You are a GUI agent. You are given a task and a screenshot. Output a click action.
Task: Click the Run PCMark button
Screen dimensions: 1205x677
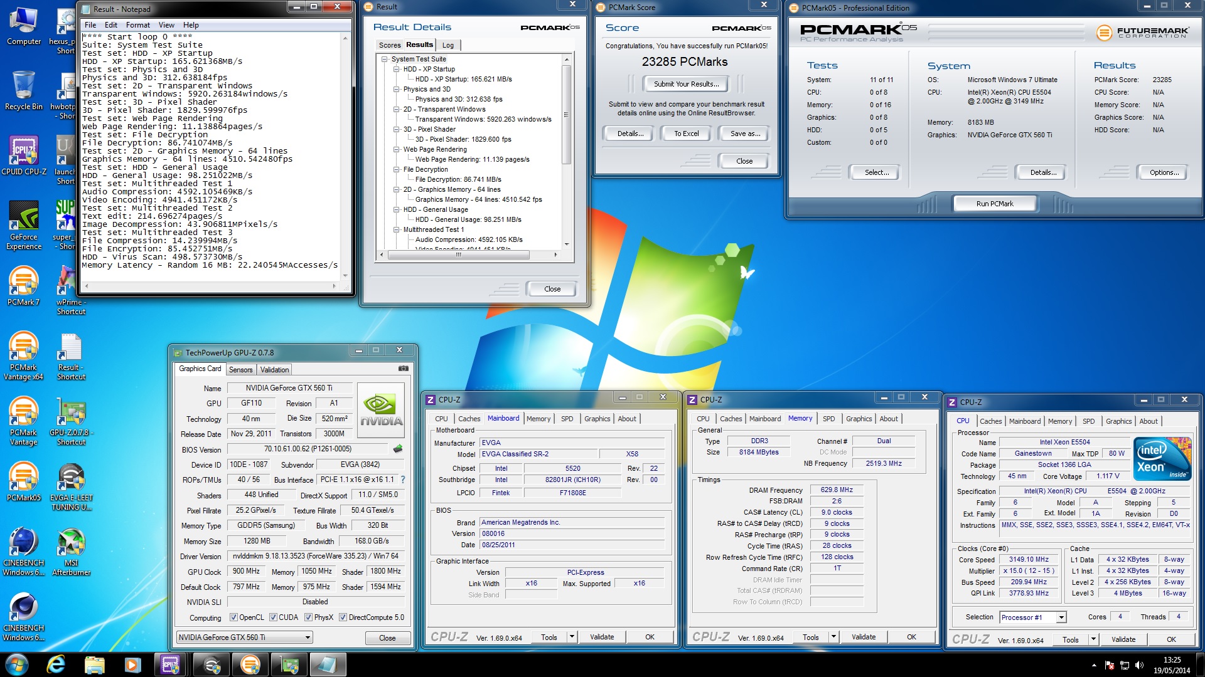click(x=995, y=204)
